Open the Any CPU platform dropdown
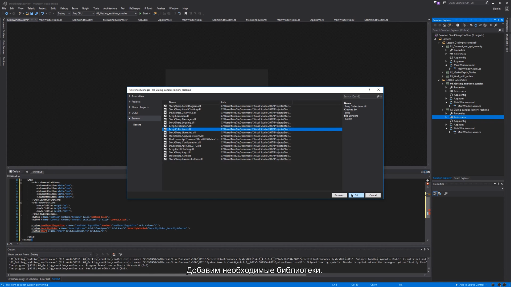 [x=83, y=14]
